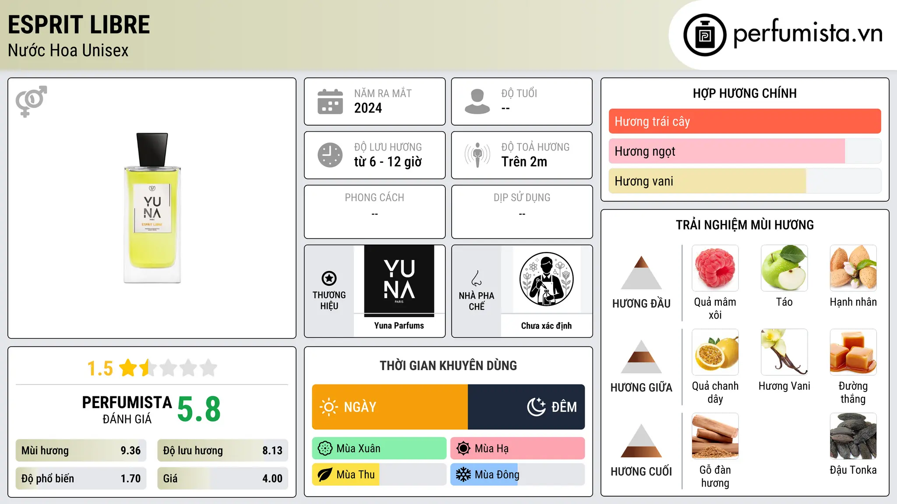Click the 2024 release year value
This screenshot has width=897, height=504.
coord(368,108)
